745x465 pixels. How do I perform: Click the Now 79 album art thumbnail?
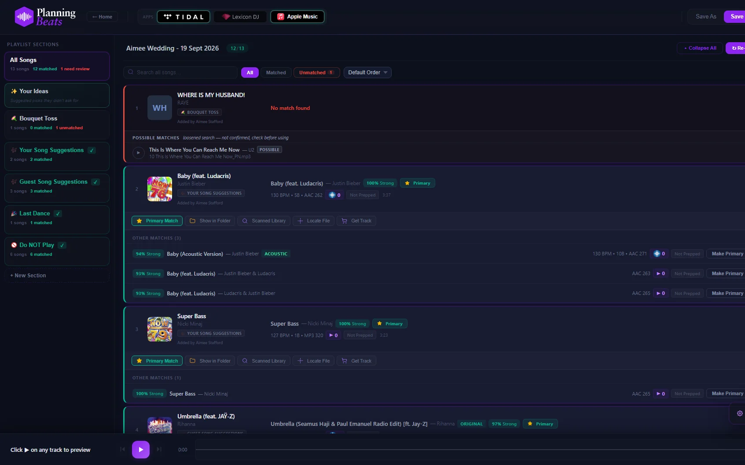click(x=160, y=329)
